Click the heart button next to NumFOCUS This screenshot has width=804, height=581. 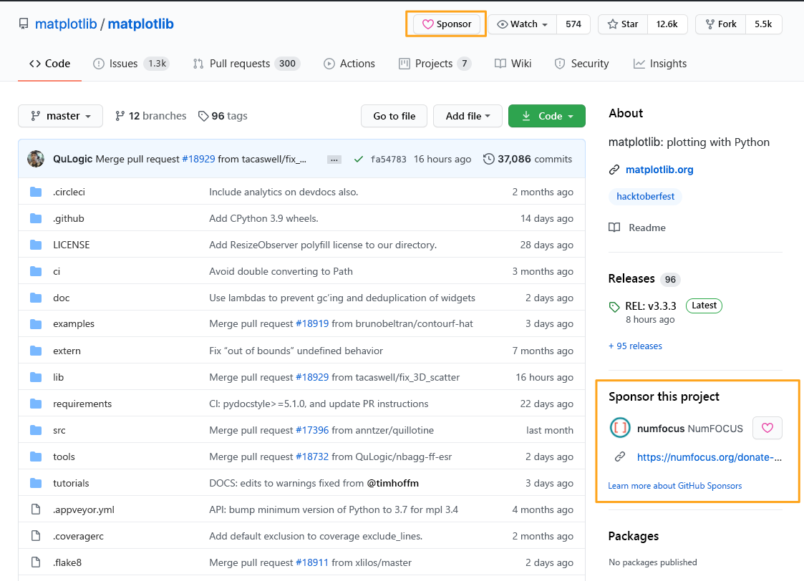[767, 428]
